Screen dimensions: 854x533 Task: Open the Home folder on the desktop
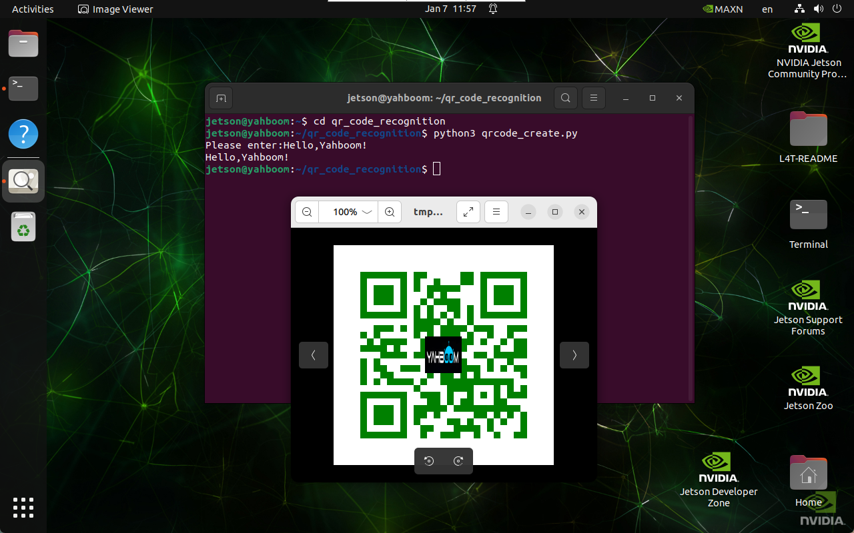pyautogui.click(x=808, y=481)
